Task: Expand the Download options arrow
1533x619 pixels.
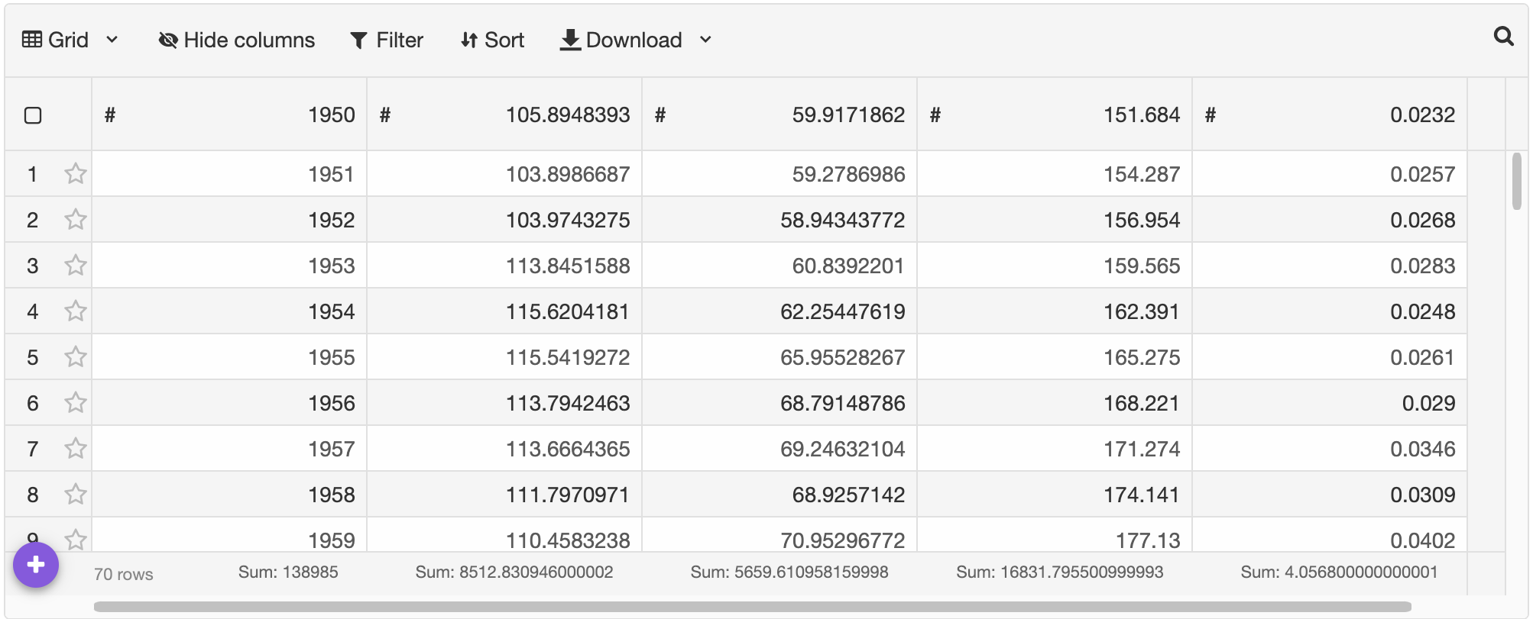Action: click(x=705, y=40)
